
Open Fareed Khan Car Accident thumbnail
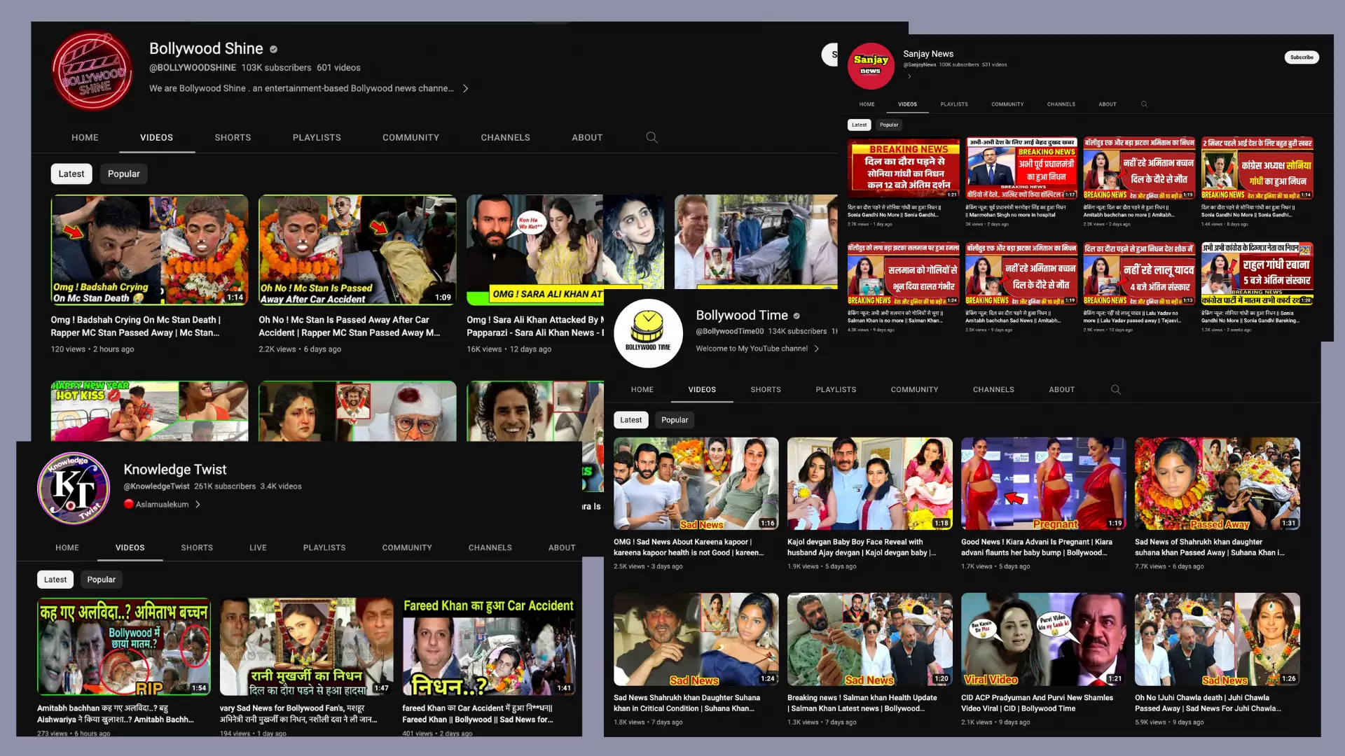tap(489, 647)
